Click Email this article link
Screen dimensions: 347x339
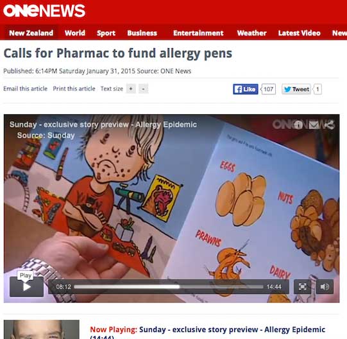[x=25, y=89]
